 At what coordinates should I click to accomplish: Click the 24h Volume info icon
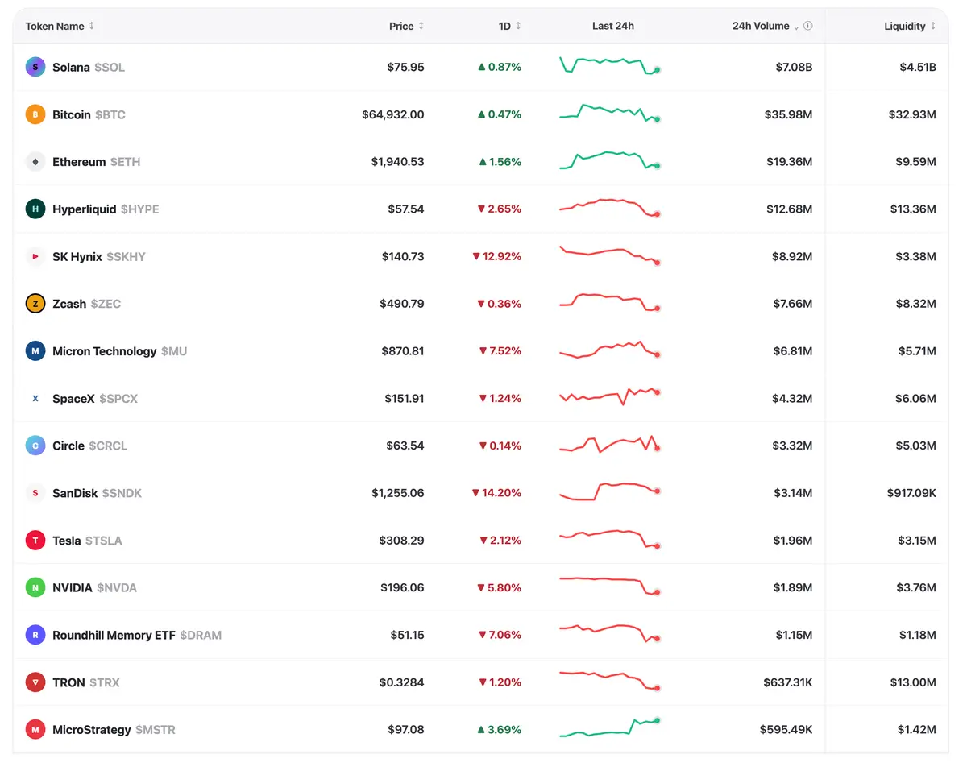pos(808,26)
